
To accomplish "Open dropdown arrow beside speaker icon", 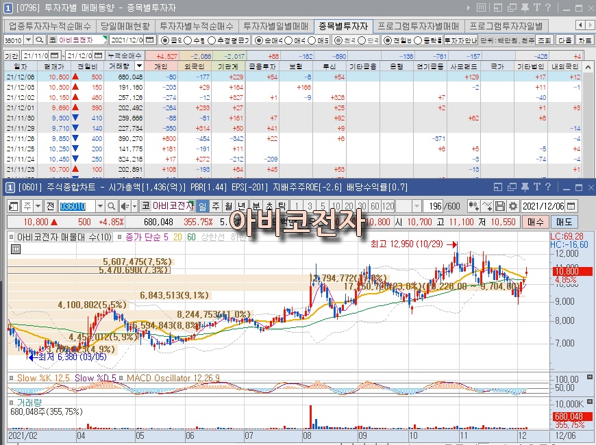I will point(134,206).
